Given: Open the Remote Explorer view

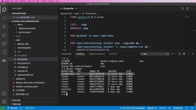Looking at the screenshot, I should 4,52.
